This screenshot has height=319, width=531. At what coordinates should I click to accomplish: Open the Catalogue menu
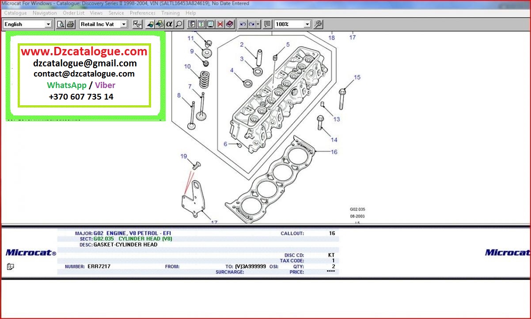[15, 13]
